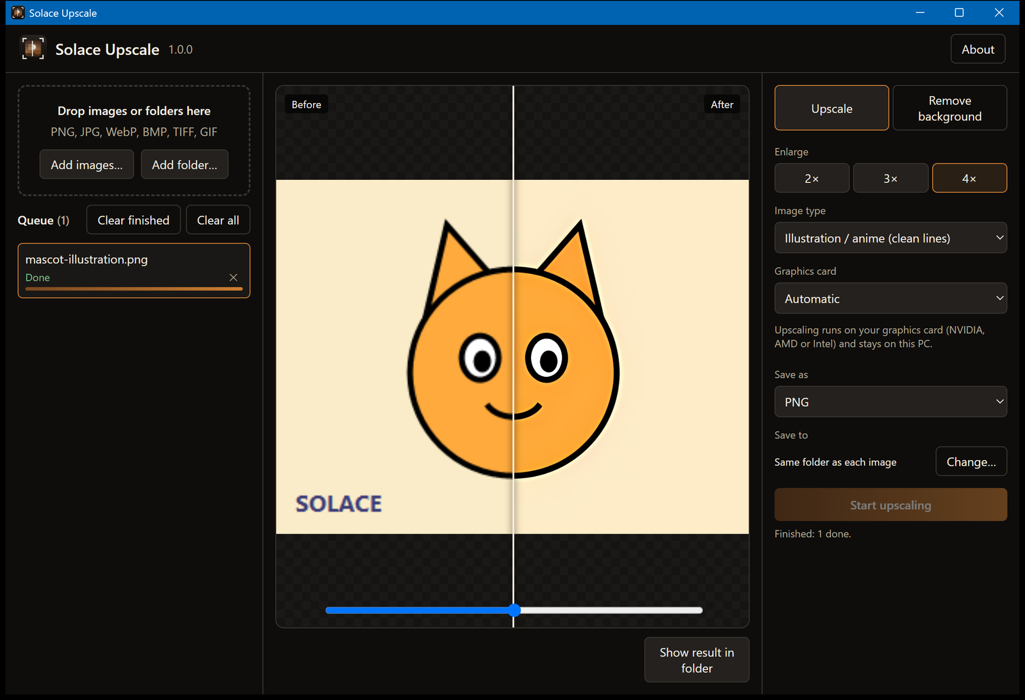The image size is (1025, 700).
Task: Click the Solace Upscale logo icon in header
Action: point(33,49)
